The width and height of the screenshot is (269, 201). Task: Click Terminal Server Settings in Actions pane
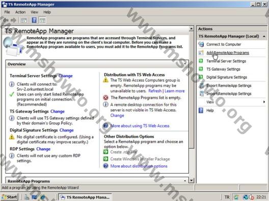[226, 61]
